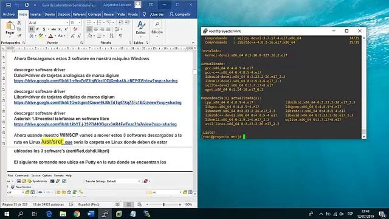Click the Justify alignment icon

click(108, 29)
